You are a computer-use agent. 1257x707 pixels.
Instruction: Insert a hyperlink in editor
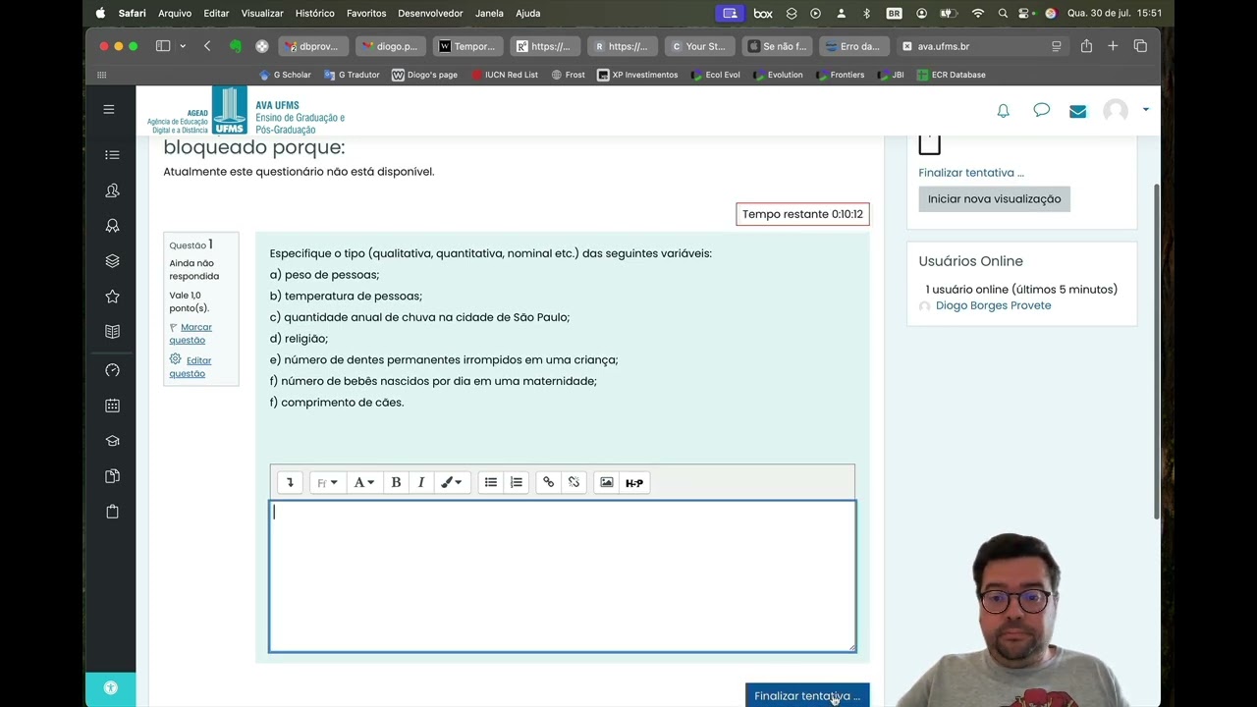[548, 482]
